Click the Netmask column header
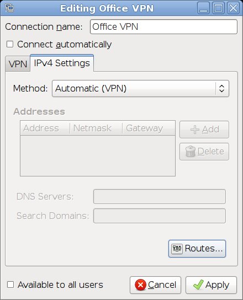 coord(96,128)
